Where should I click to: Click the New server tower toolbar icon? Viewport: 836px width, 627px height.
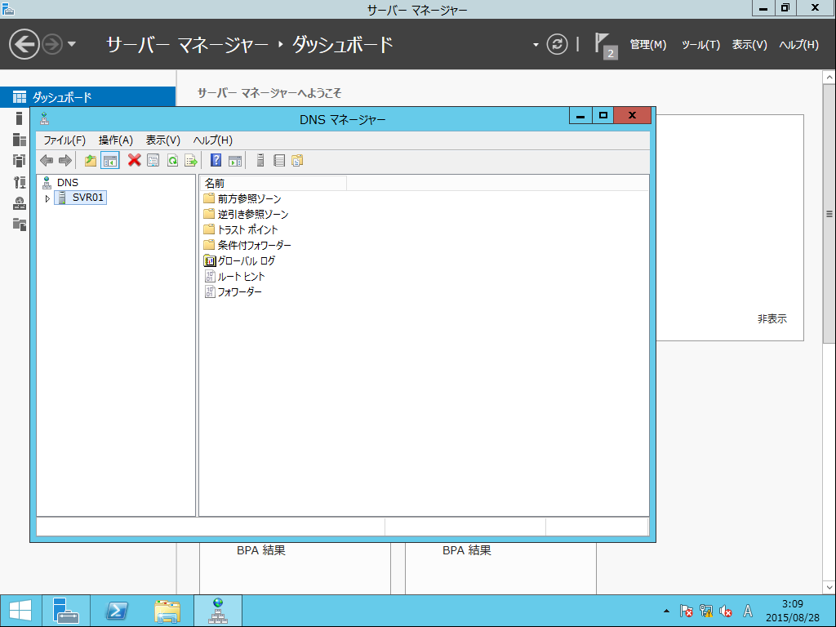pyautogui.click(x=260, y=160)
